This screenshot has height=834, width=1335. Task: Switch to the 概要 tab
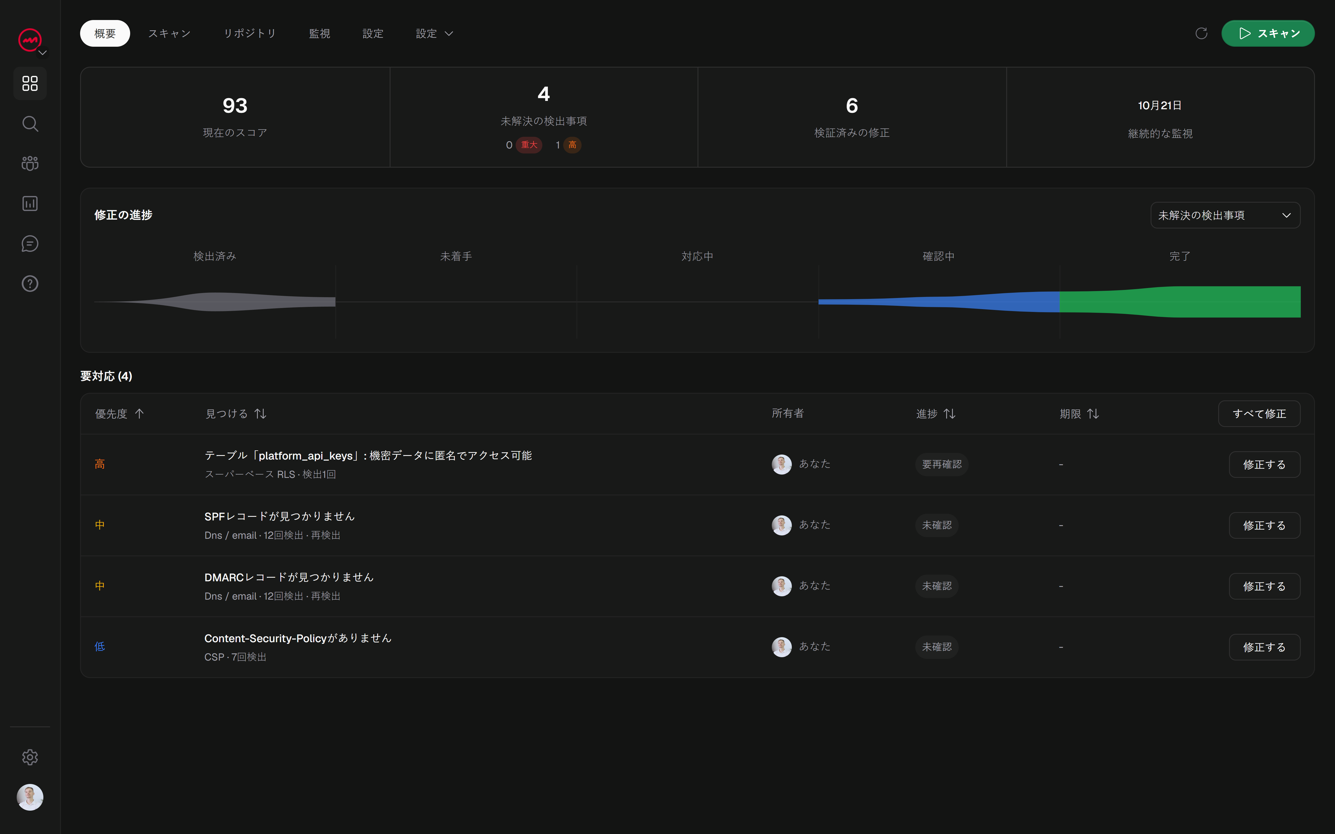[x=105, y=34]
